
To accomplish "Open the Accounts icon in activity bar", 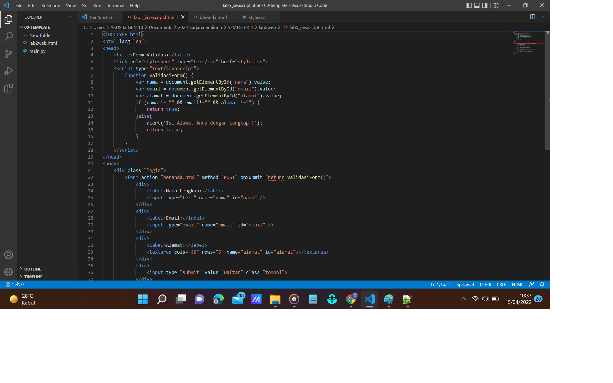I will coord(9,255).
